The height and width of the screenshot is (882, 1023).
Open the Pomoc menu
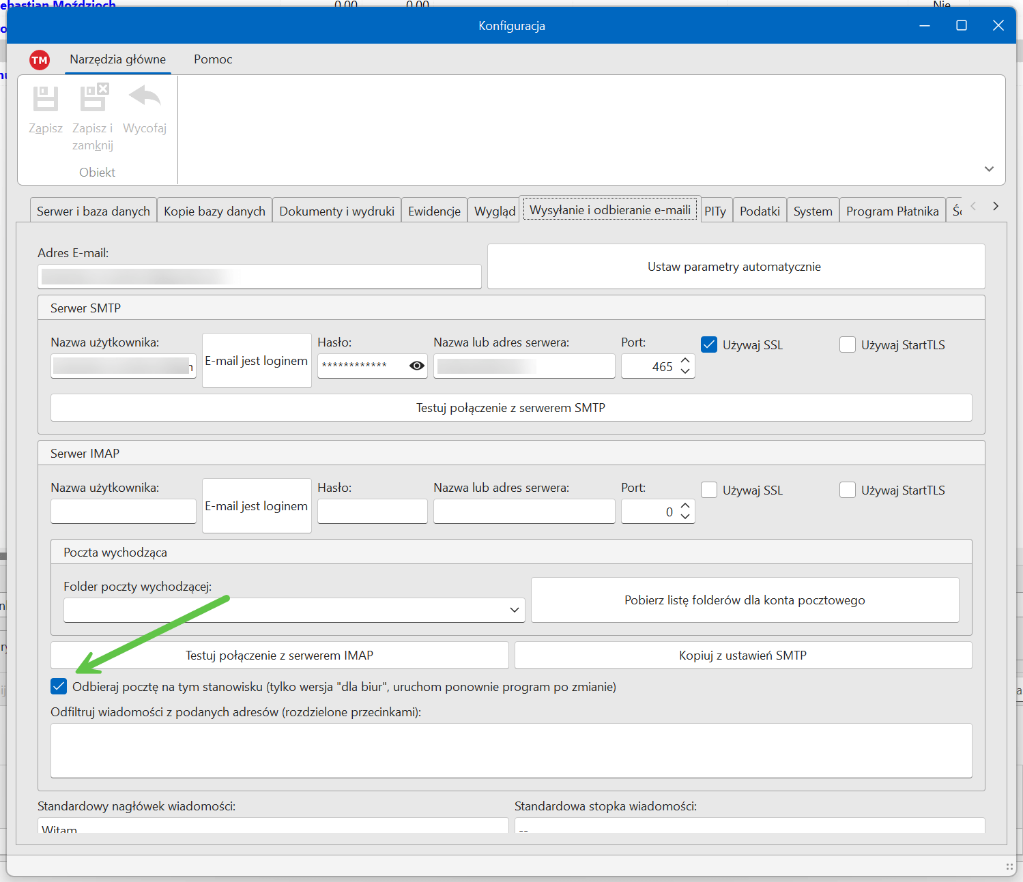tap(213, 59)
